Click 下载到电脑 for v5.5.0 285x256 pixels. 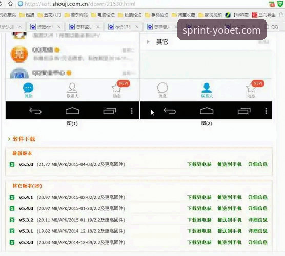click(199, 164)
